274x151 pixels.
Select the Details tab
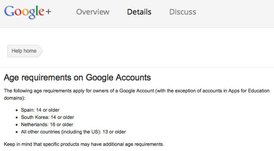click(139, 12)
